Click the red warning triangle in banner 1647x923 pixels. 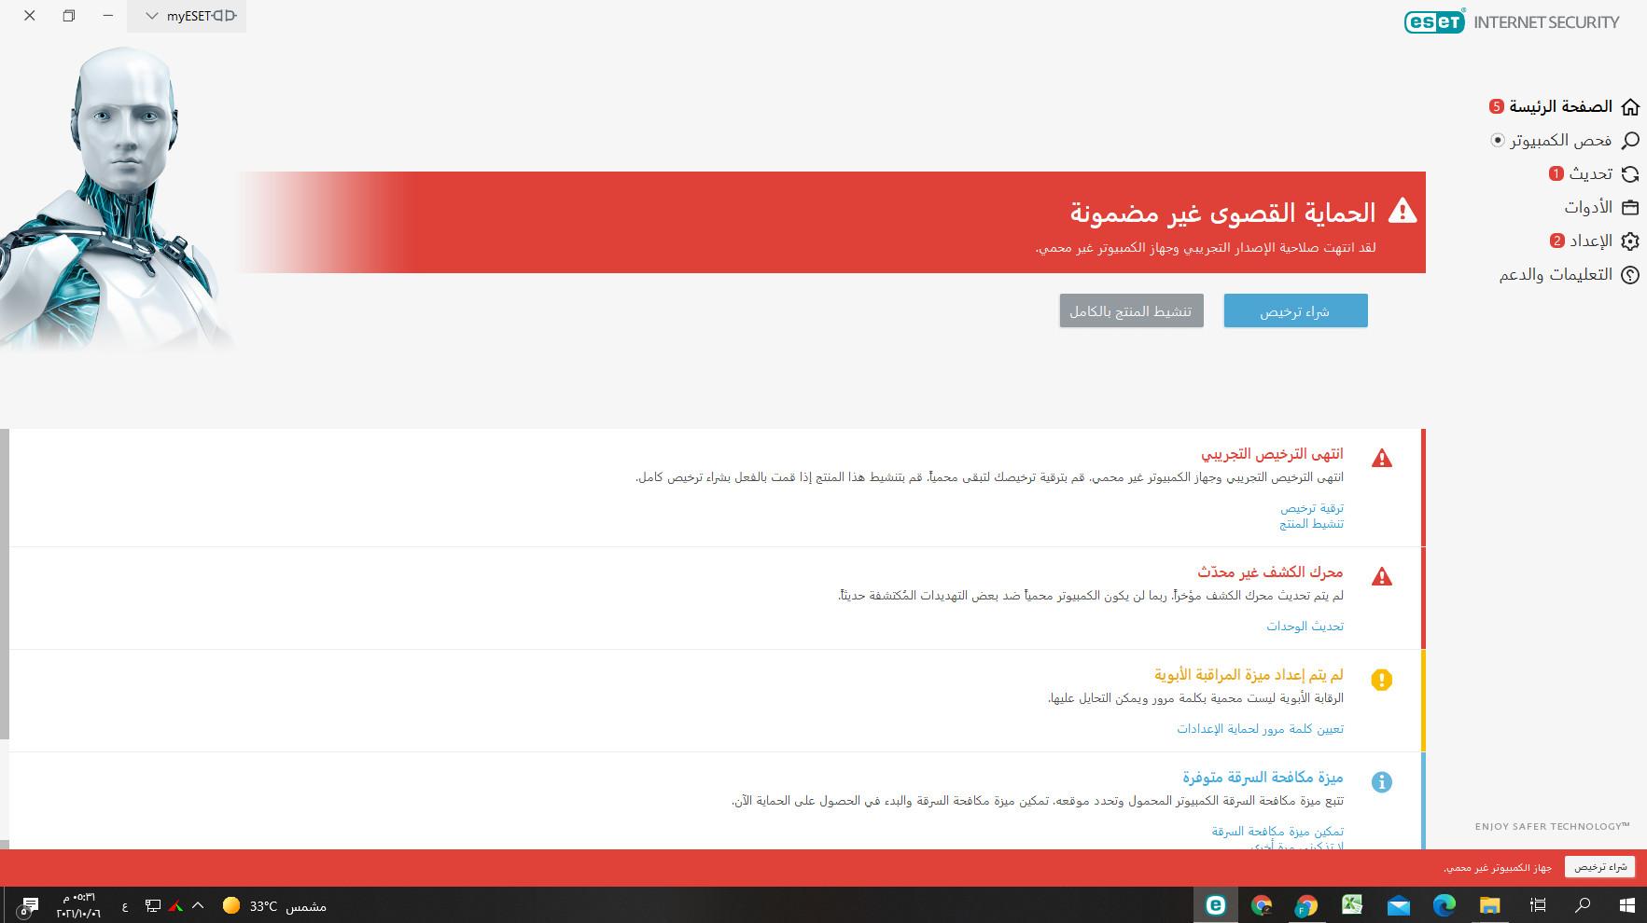click(1402, 211)
